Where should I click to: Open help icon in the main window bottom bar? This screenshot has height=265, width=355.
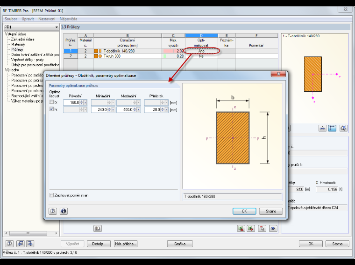(x=9, y=244)
